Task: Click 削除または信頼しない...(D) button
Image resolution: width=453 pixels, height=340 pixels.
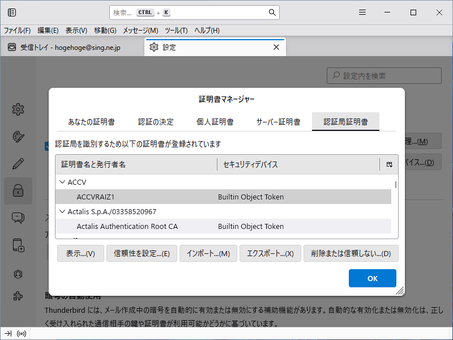Action: (x=351, y=253)
